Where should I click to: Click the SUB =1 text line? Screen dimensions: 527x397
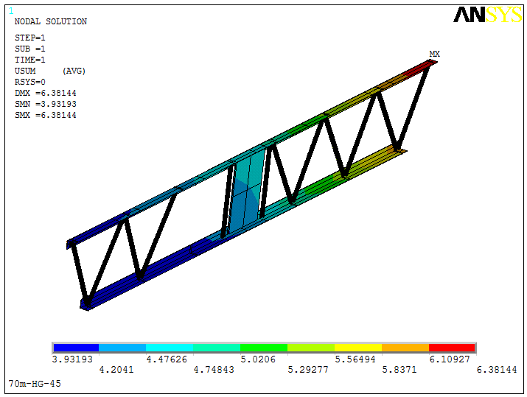[x=30, y=49]
